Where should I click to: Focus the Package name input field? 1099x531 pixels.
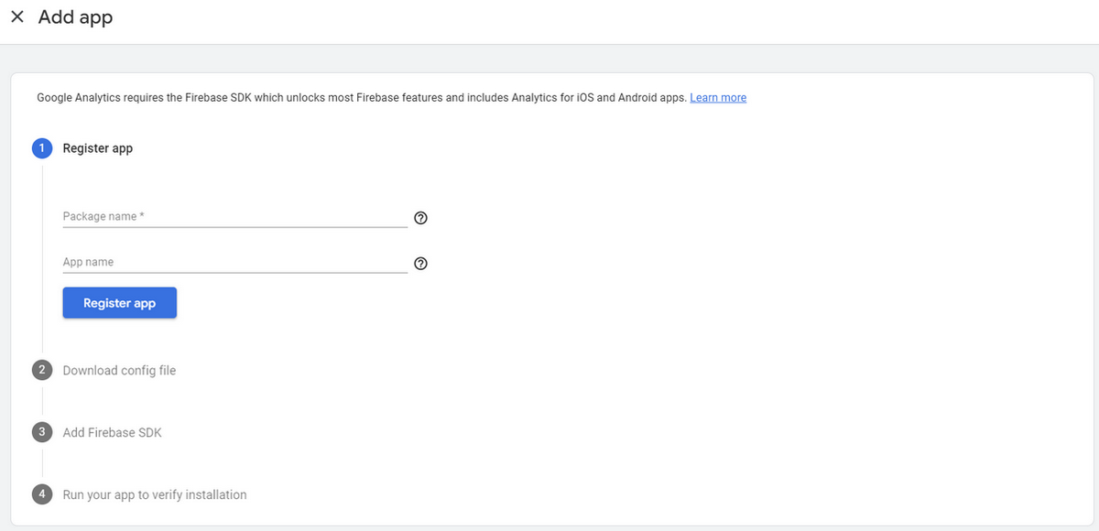click(235, 217)
